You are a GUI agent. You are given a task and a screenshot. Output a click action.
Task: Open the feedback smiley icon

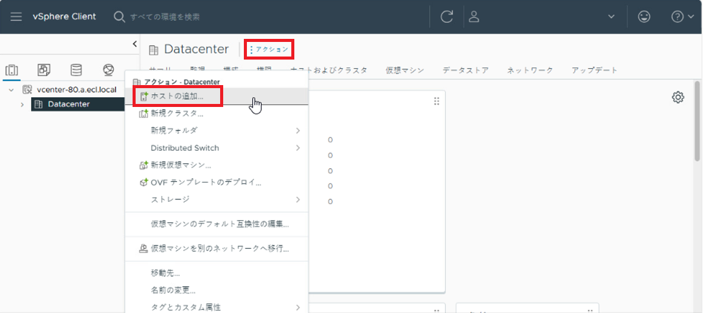pyautogui.click(x=644, y=17)
